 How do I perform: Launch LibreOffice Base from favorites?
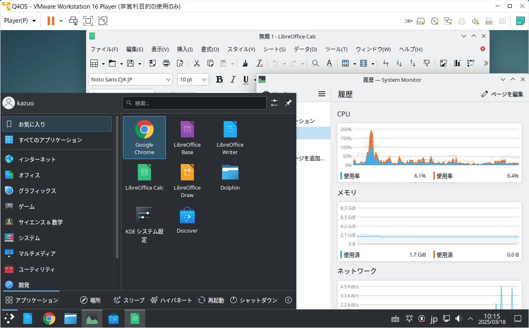pyautogui.click(x=187, y=138)
